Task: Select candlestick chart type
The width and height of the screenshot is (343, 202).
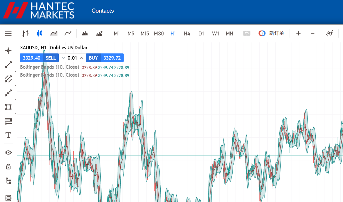Action: (40, 33)
